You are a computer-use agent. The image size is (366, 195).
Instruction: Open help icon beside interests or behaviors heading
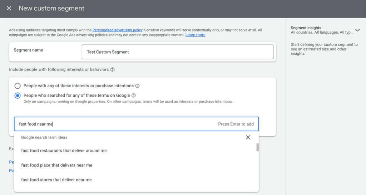tap(113, 69)
